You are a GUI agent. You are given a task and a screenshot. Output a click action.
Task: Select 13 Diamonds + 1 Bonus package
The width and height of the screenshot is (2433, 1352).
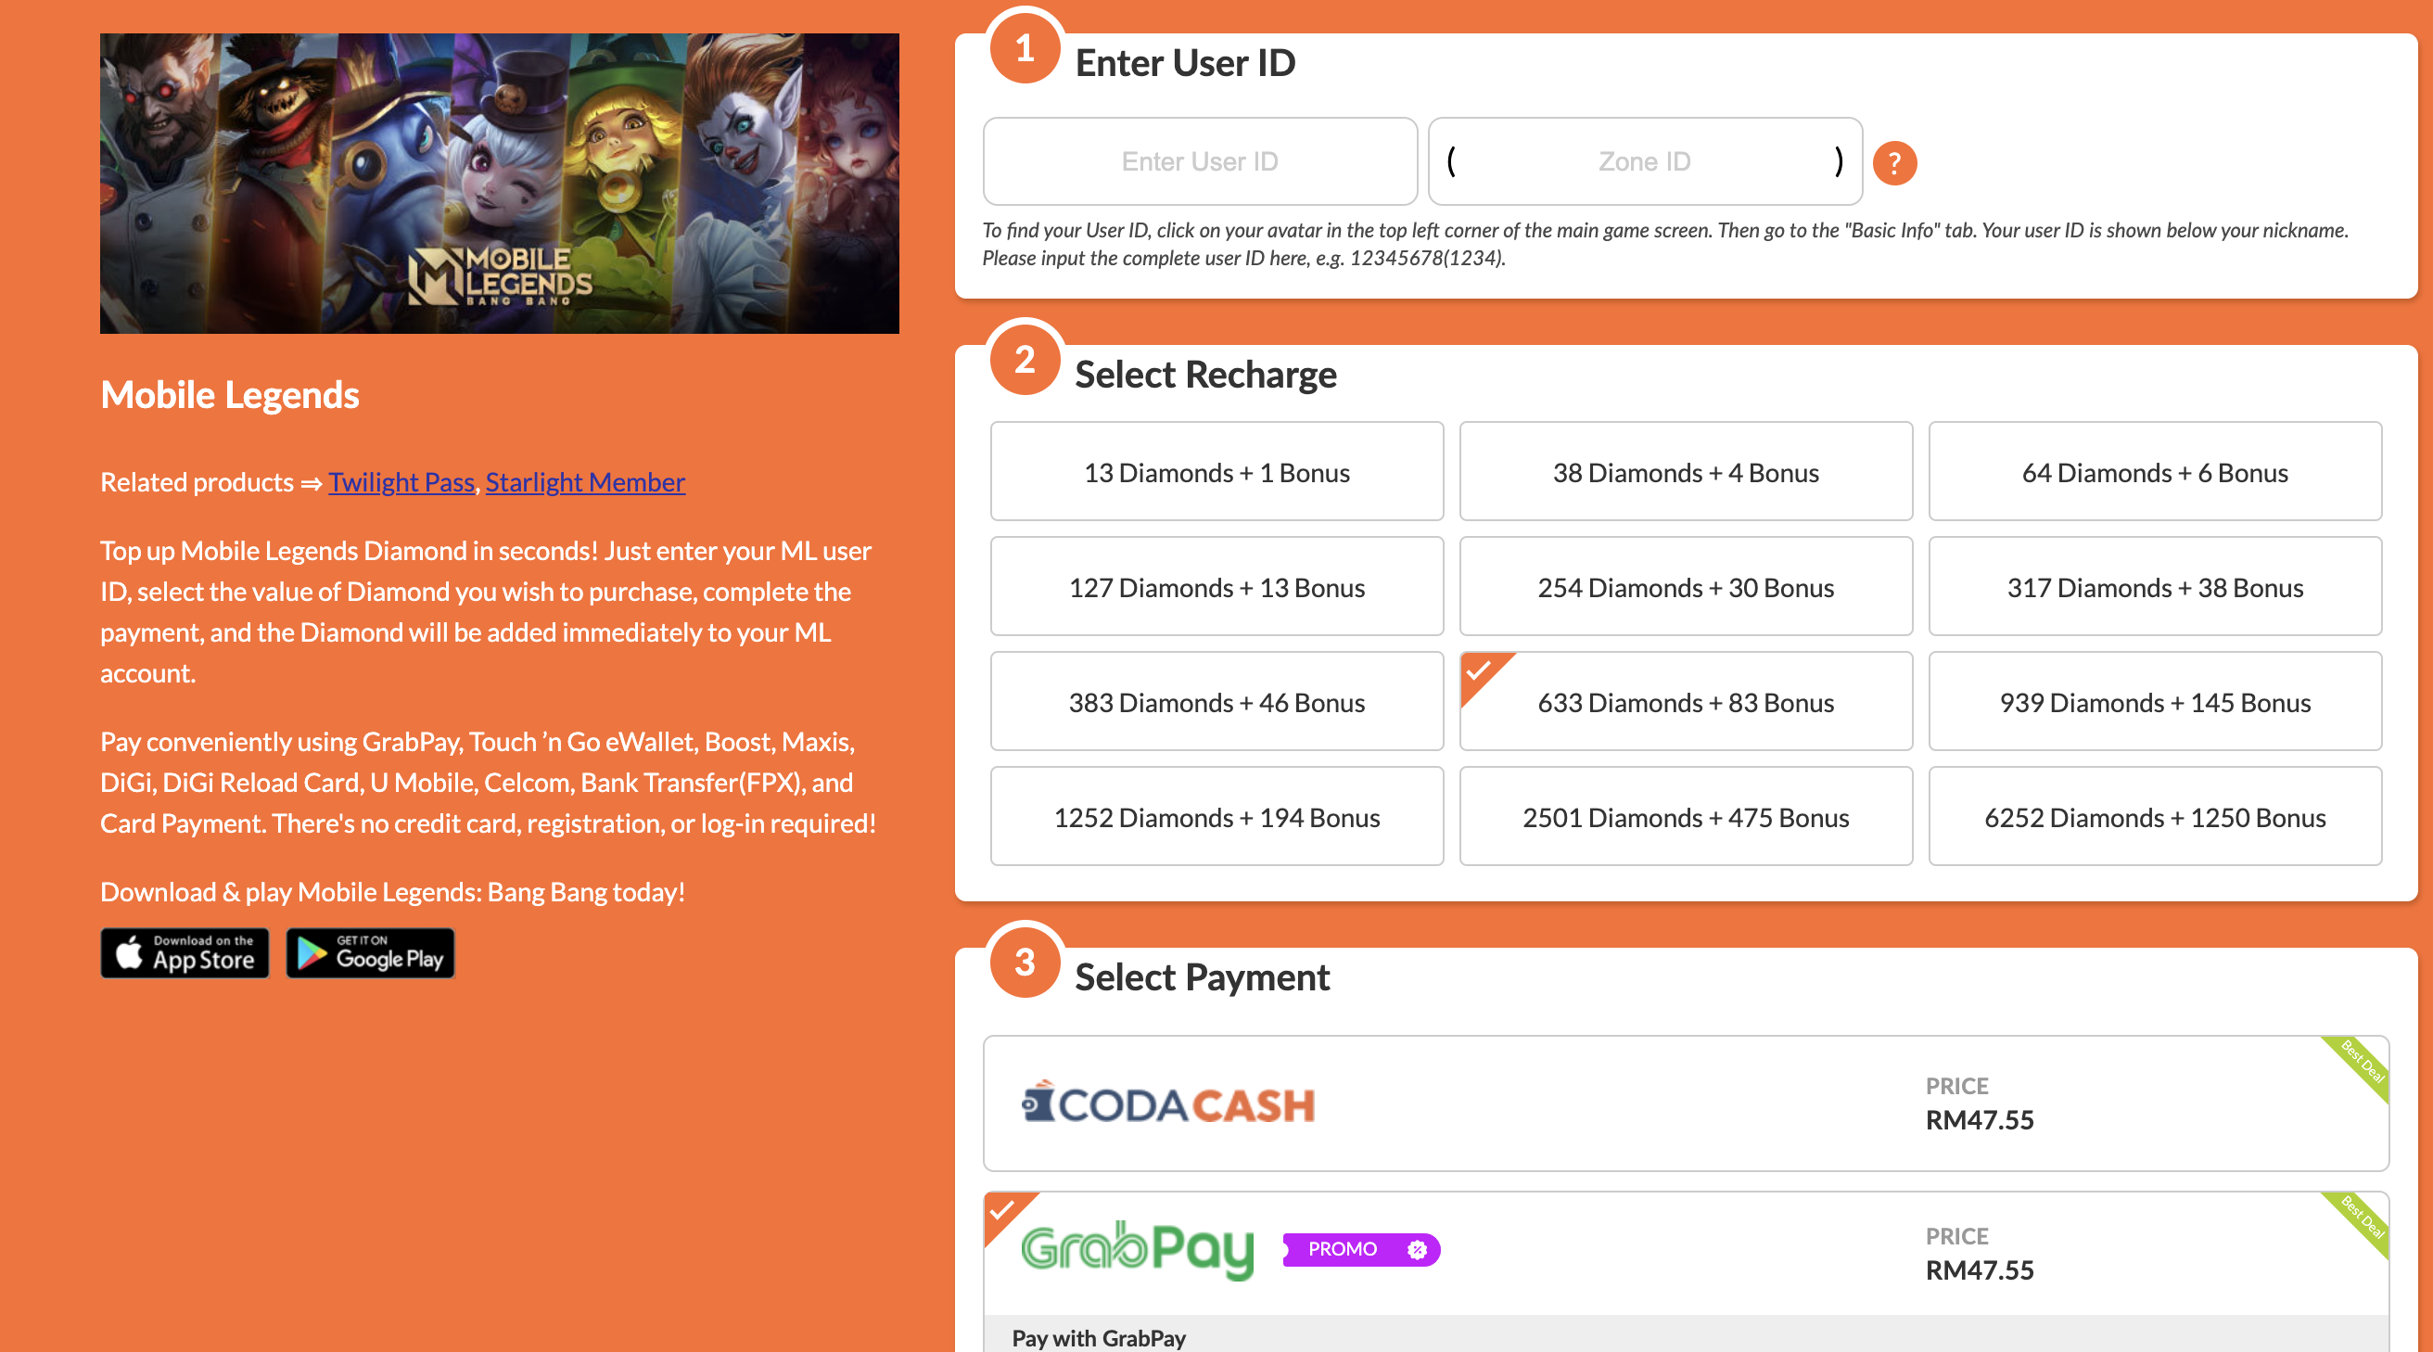[1216, 471]
